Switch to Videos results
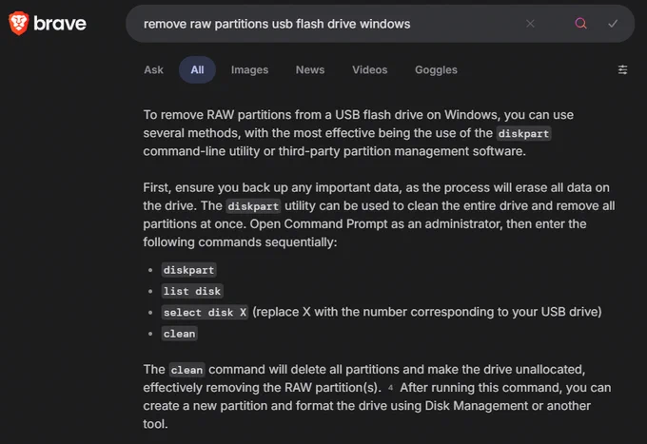The height and width of the screenshot is (444, 647). [x=370, y=69]
